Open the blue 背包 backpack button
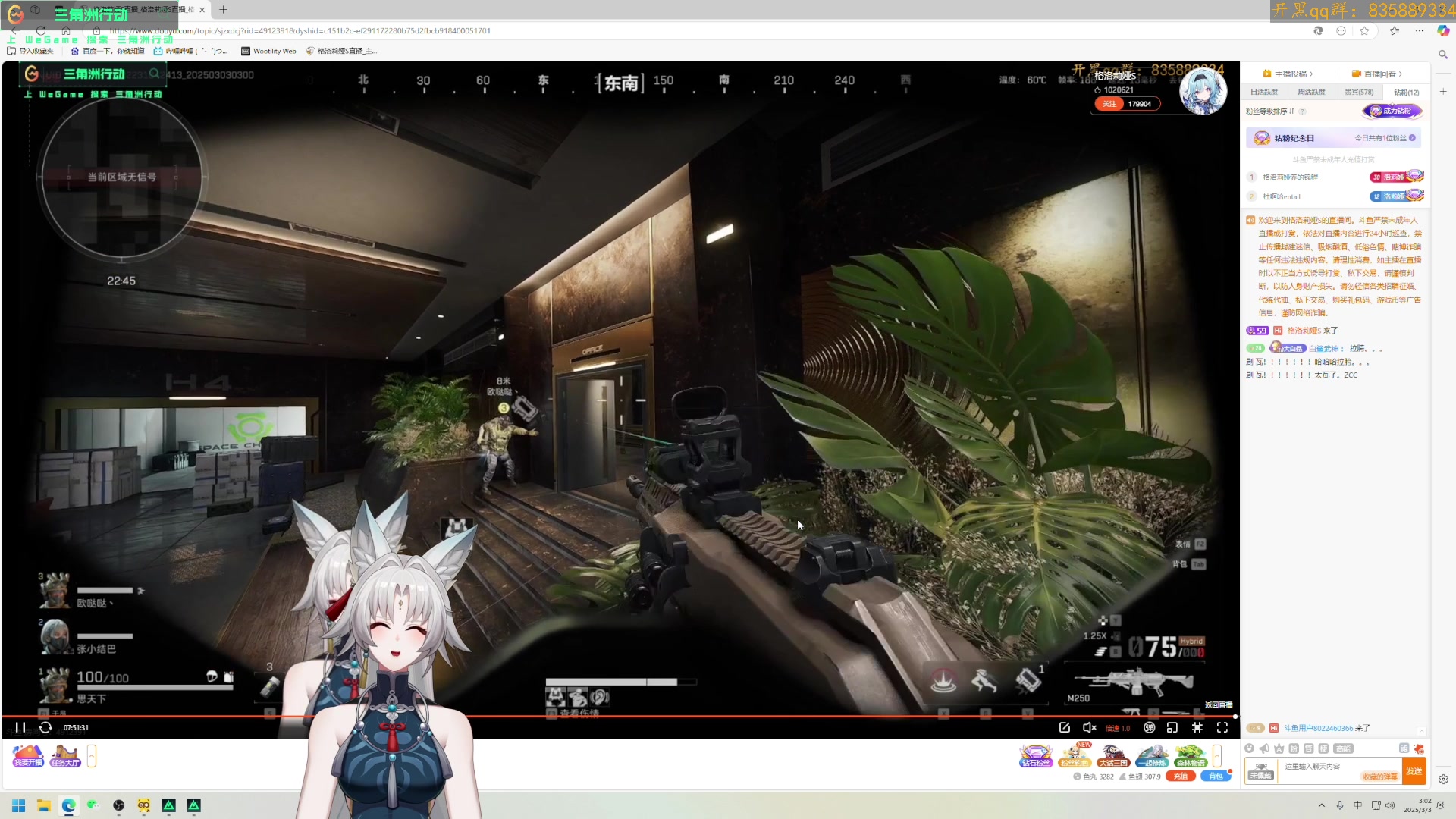This screenshot has height=819, width=1456. pos(1216,777)
